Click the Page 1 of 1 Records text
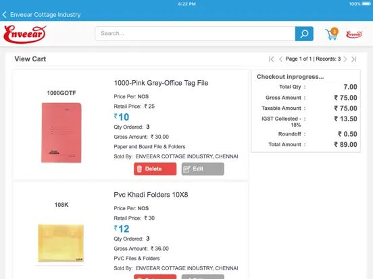The width and height of the screenshot is (373, 279). (x=313, y=59)
